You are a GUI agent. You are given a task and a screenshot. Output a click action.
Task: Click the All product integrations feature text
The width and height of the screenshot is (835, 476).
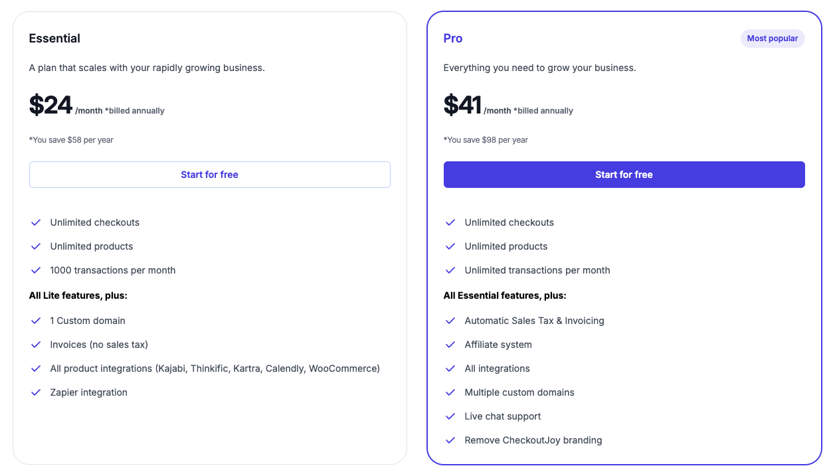tap(215, 368)
